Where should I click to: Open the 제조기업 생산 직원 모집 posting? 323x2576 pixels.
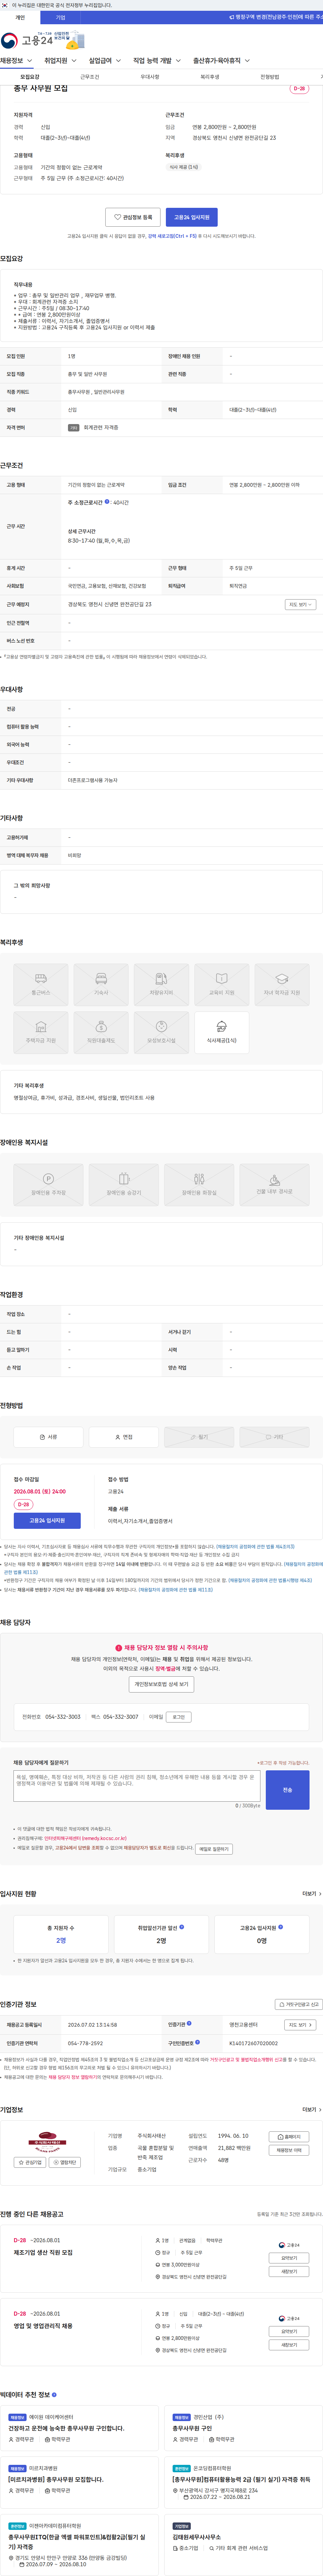43,2253
